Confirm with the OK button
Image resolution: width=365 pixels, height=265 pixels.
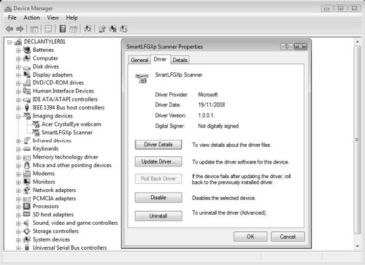tap(250, 237)
